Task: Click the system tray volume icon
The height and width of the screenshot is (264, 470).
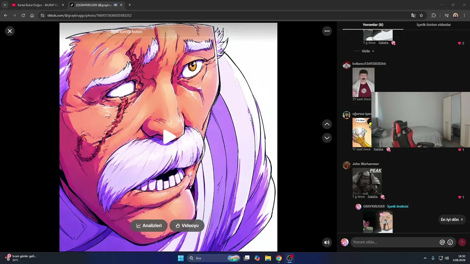Action: [x=447, y=258]
